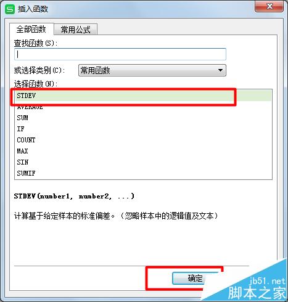Select STDEV in the function list

coord(143,96)
